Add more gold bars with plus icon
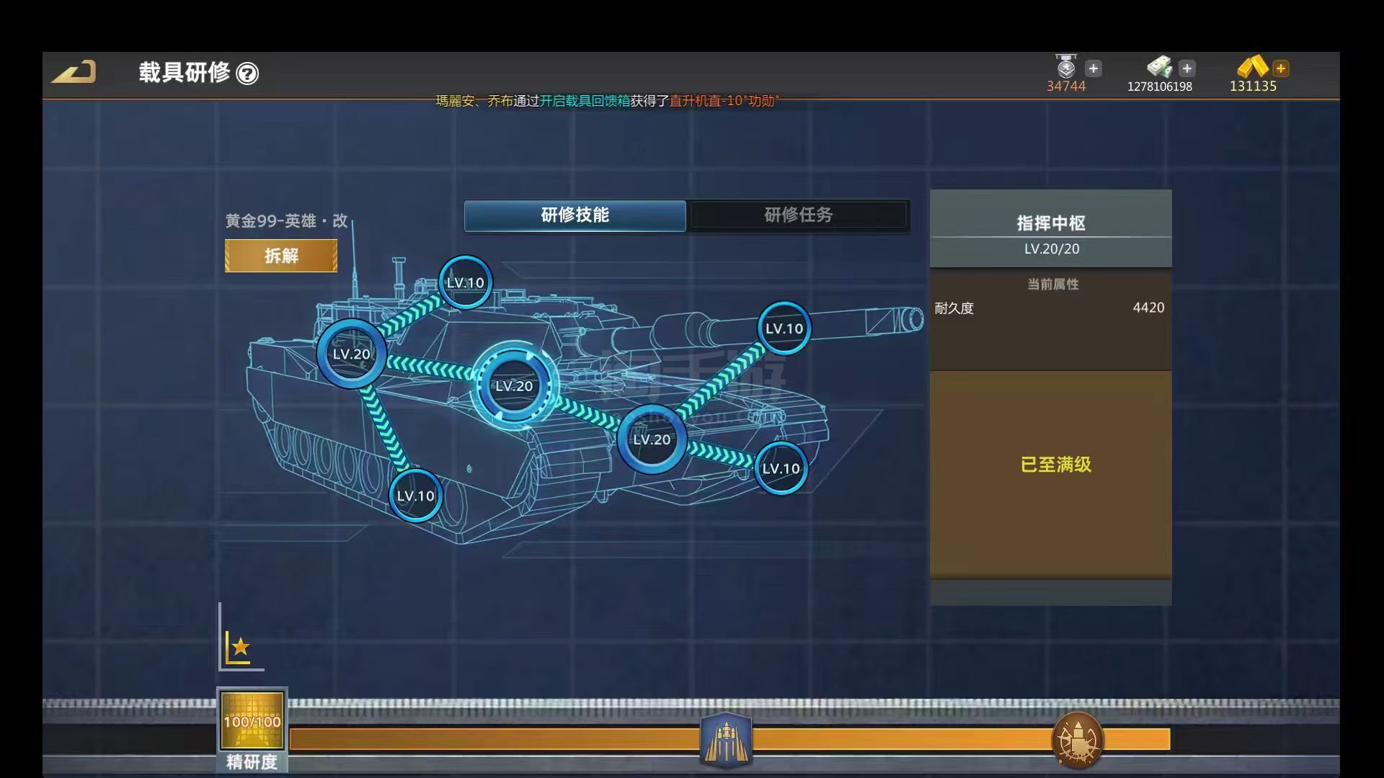Screen dimensions: 1384x778 [x=1281, y=68]
